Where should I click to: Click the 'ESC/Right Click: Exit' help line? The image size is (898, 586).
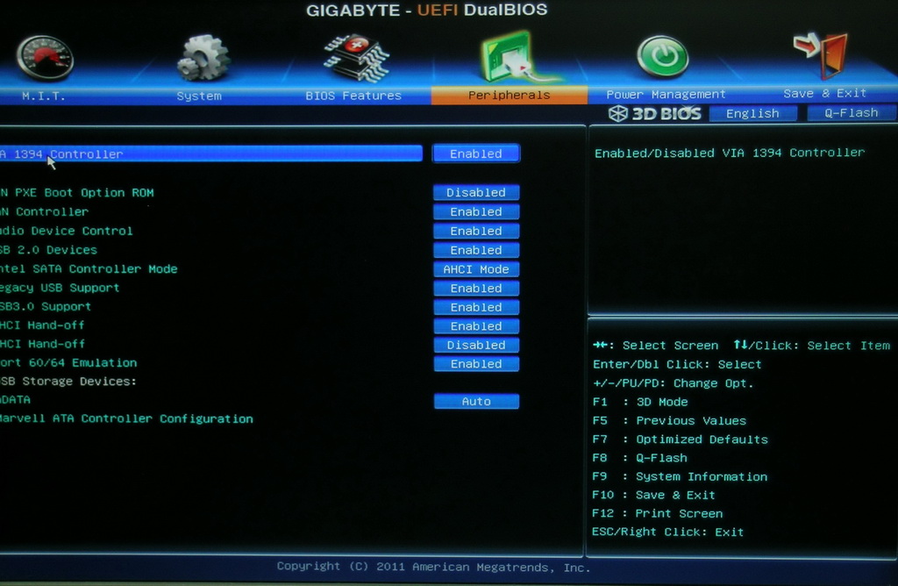click(x=667, y=532)
